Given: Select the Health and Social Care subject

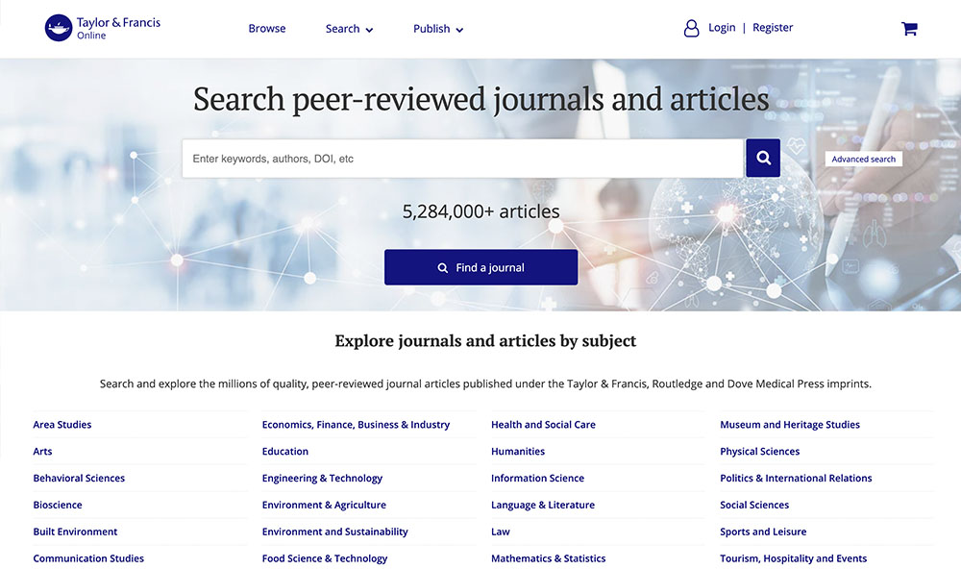Looking at the screenshot, I should 543,425.
